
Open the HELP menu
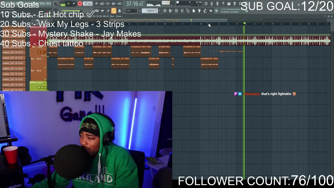click(x=49, y=4)
